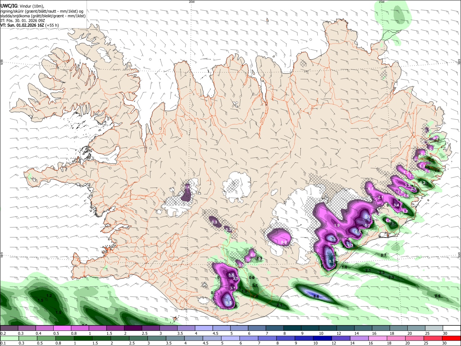The height and width of the screenshot is (346, 461).
Task: Pick the bright red 30 swatch in lower legend row
Action: (x=452, y=338)
